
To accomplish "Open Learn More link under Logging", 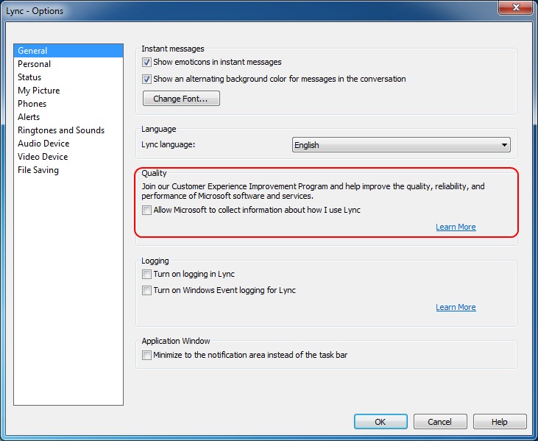I will pos(456,307).
